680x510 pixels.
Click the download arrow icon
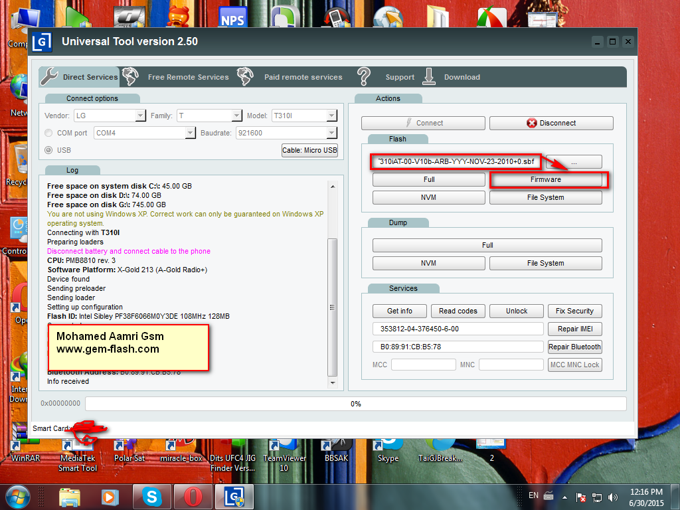(429, 77)
